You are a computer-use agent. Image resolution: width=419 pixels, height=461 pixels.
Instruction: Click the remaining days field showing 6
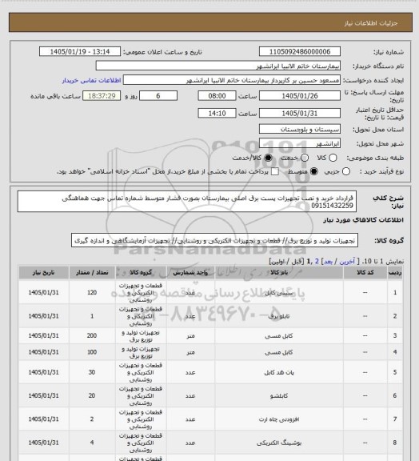(x=158, y=96)
